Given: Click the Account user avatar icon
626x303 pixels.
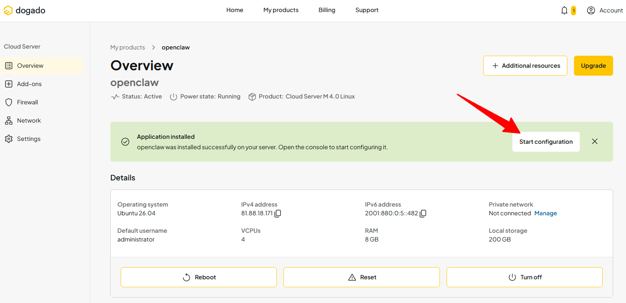Looking at the screenshot, I should point(591,10).
